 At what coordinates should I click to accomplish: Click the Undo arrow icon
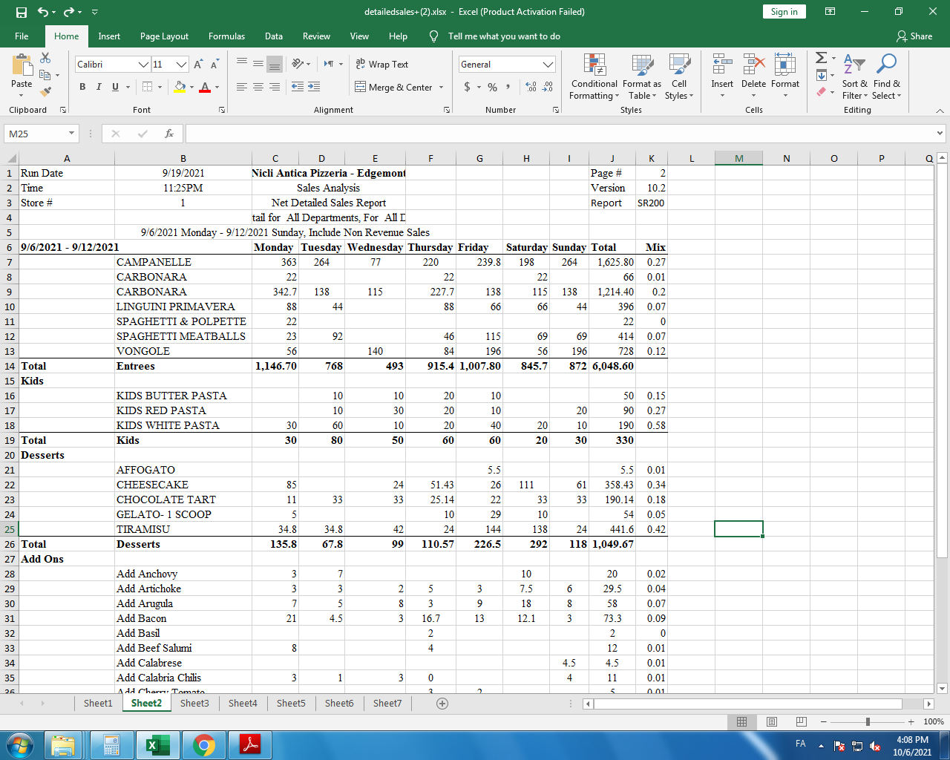click(43, 12)
